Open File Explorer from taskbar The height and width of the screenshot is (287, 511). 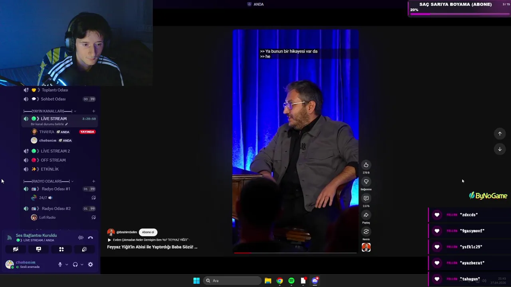(268, 281)
